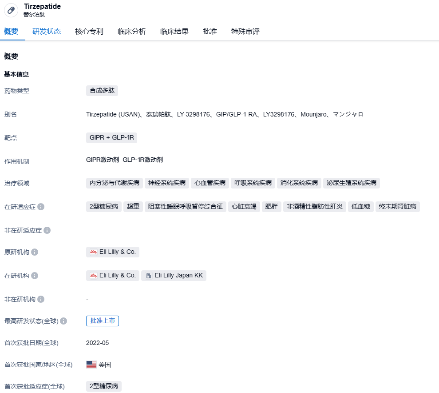Screen dimensions: 439x393
Task: Open Eli Lilly Japan KK organization tag
Action: [174, 276]
